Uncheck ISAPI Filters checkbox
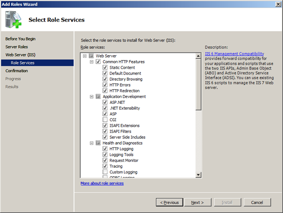The image size is (283, 213). click(105, 131)
